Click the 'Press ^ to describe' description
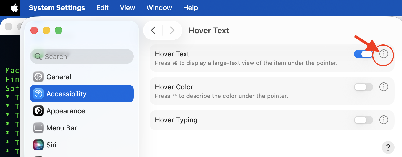 tap(221, 96)
